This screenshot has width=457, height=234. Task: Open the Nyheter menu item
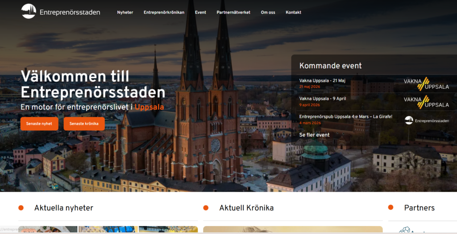[125, 12]
